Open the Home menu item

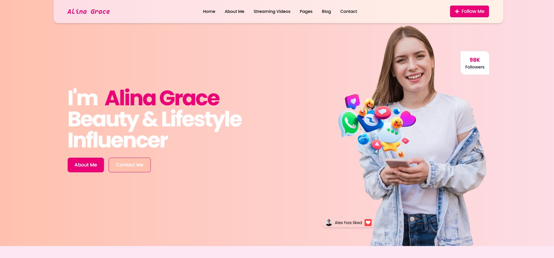[209, 11]
